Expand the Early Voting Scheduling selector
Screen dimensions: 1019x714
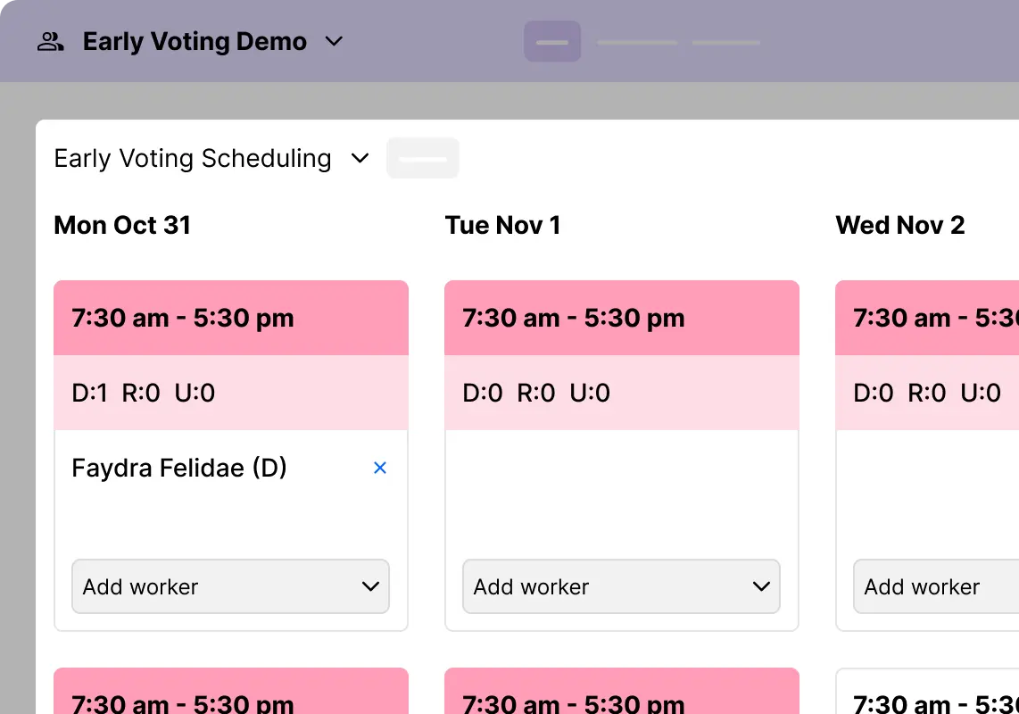(x=360, y=158)
